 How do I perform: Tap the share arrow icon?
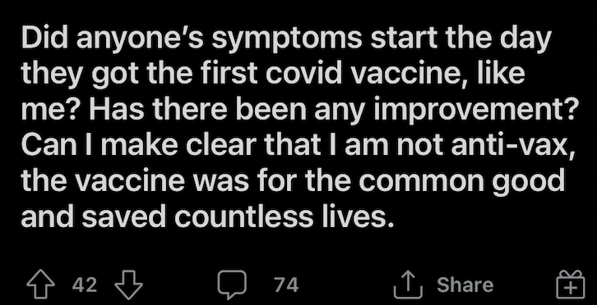tap(408, 285)
